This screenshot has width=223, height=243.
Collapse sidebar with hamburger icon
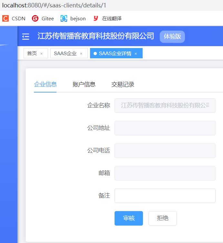click(x=25, y=36)
